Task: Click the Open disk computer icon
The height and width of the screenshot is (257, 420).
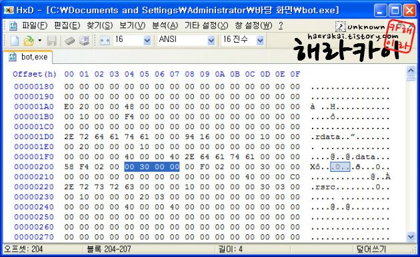Action: [84, 41]
